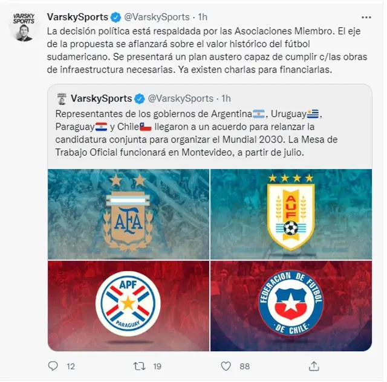Open the AFA Argentina crest image
This screenshot has height=382, width=387.
click(128, 214)
